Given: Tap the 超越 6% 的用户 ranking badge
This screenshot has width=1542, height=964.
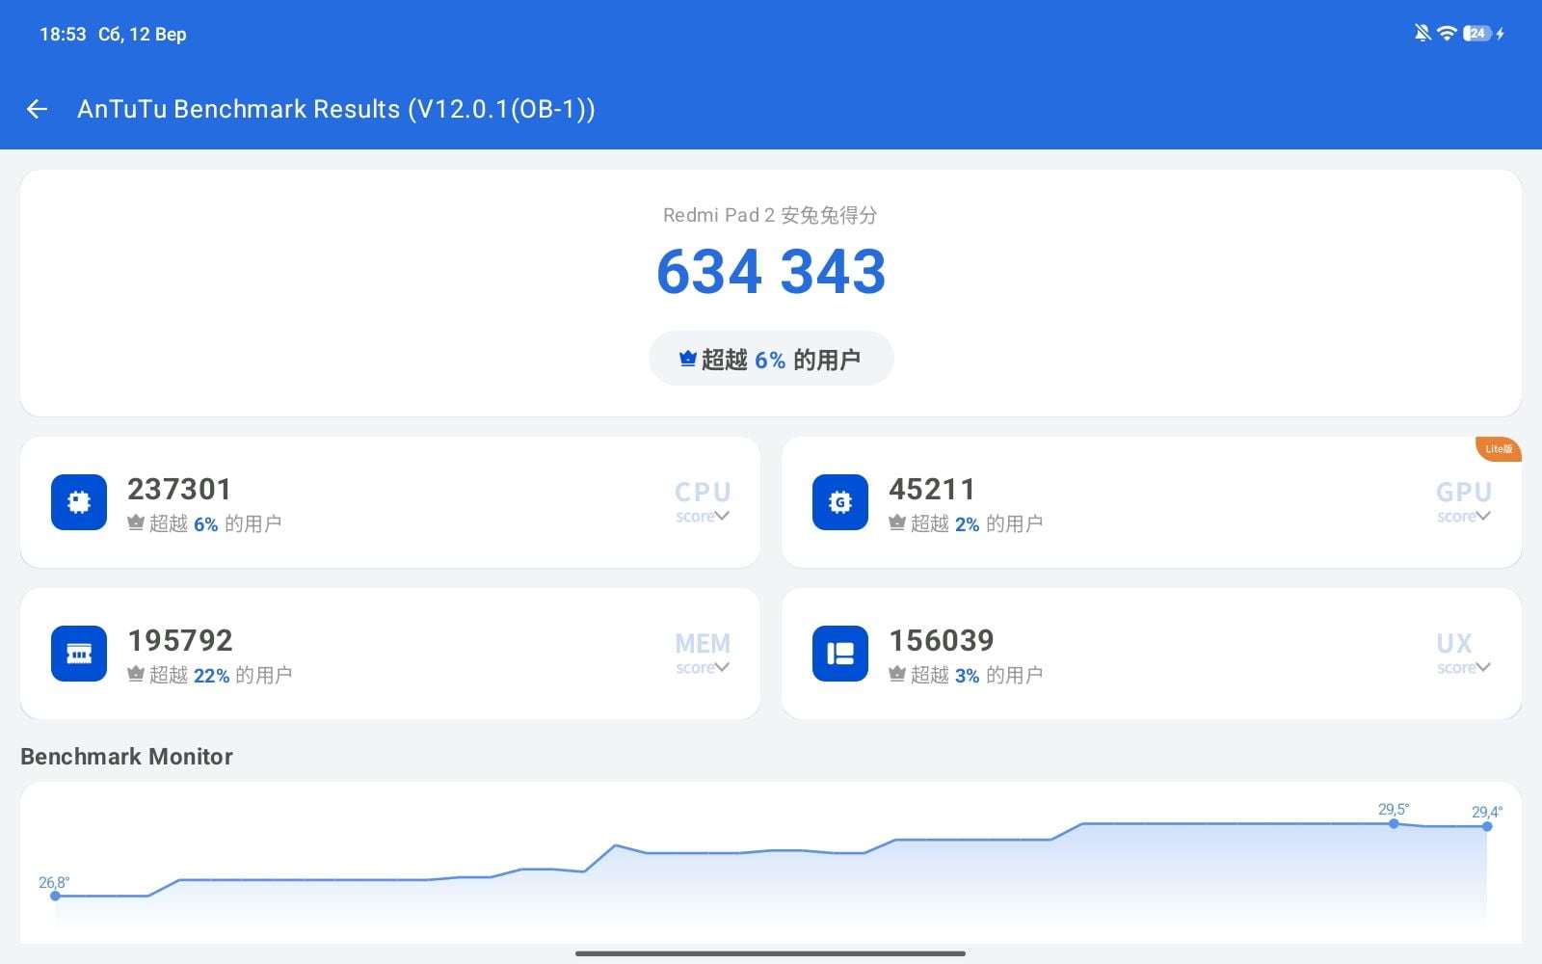Looking at the screenshot, I should pyautogui.click(x=771, y=359).
